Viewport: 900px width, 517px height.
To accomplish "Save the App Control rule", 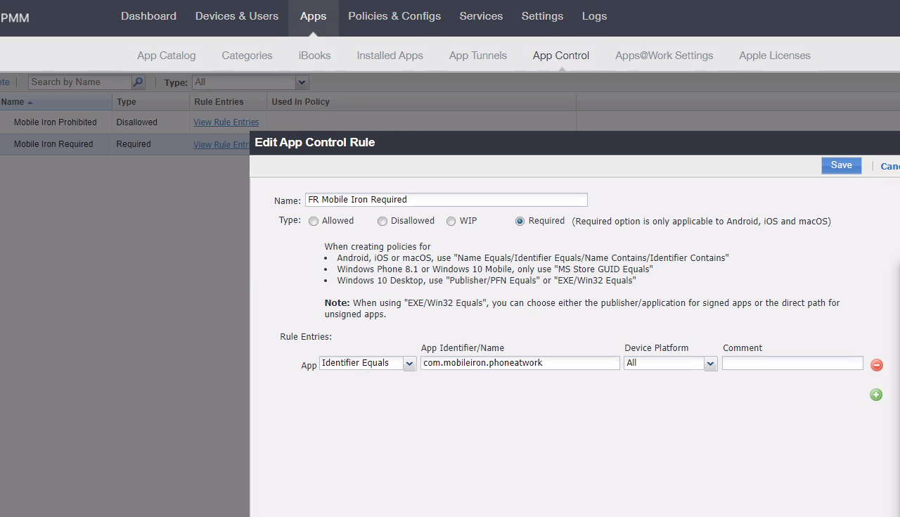I will tap(841, 165).
